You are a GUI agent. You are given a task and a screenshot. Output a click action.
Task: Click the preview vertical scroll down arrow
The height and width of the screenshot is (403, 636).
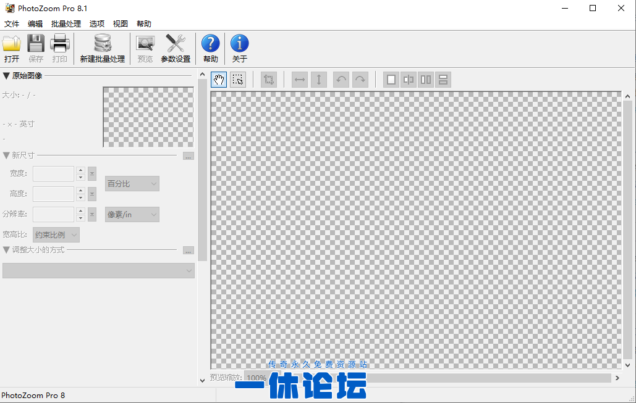tap(627, 365)
